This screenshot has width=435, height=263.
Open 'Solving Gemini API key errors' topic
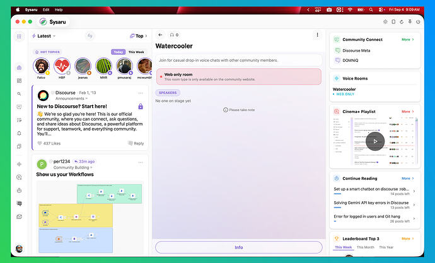(371, 203)
